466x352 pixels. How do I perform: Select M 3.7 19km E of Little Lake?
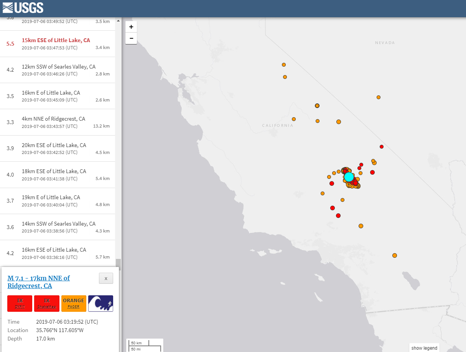coord(58,201)
